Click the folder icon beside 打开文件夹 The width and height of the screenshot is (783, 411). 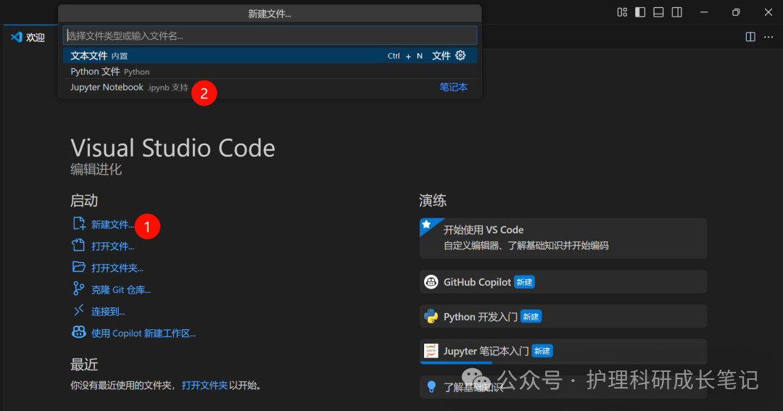tap(78, 267)
